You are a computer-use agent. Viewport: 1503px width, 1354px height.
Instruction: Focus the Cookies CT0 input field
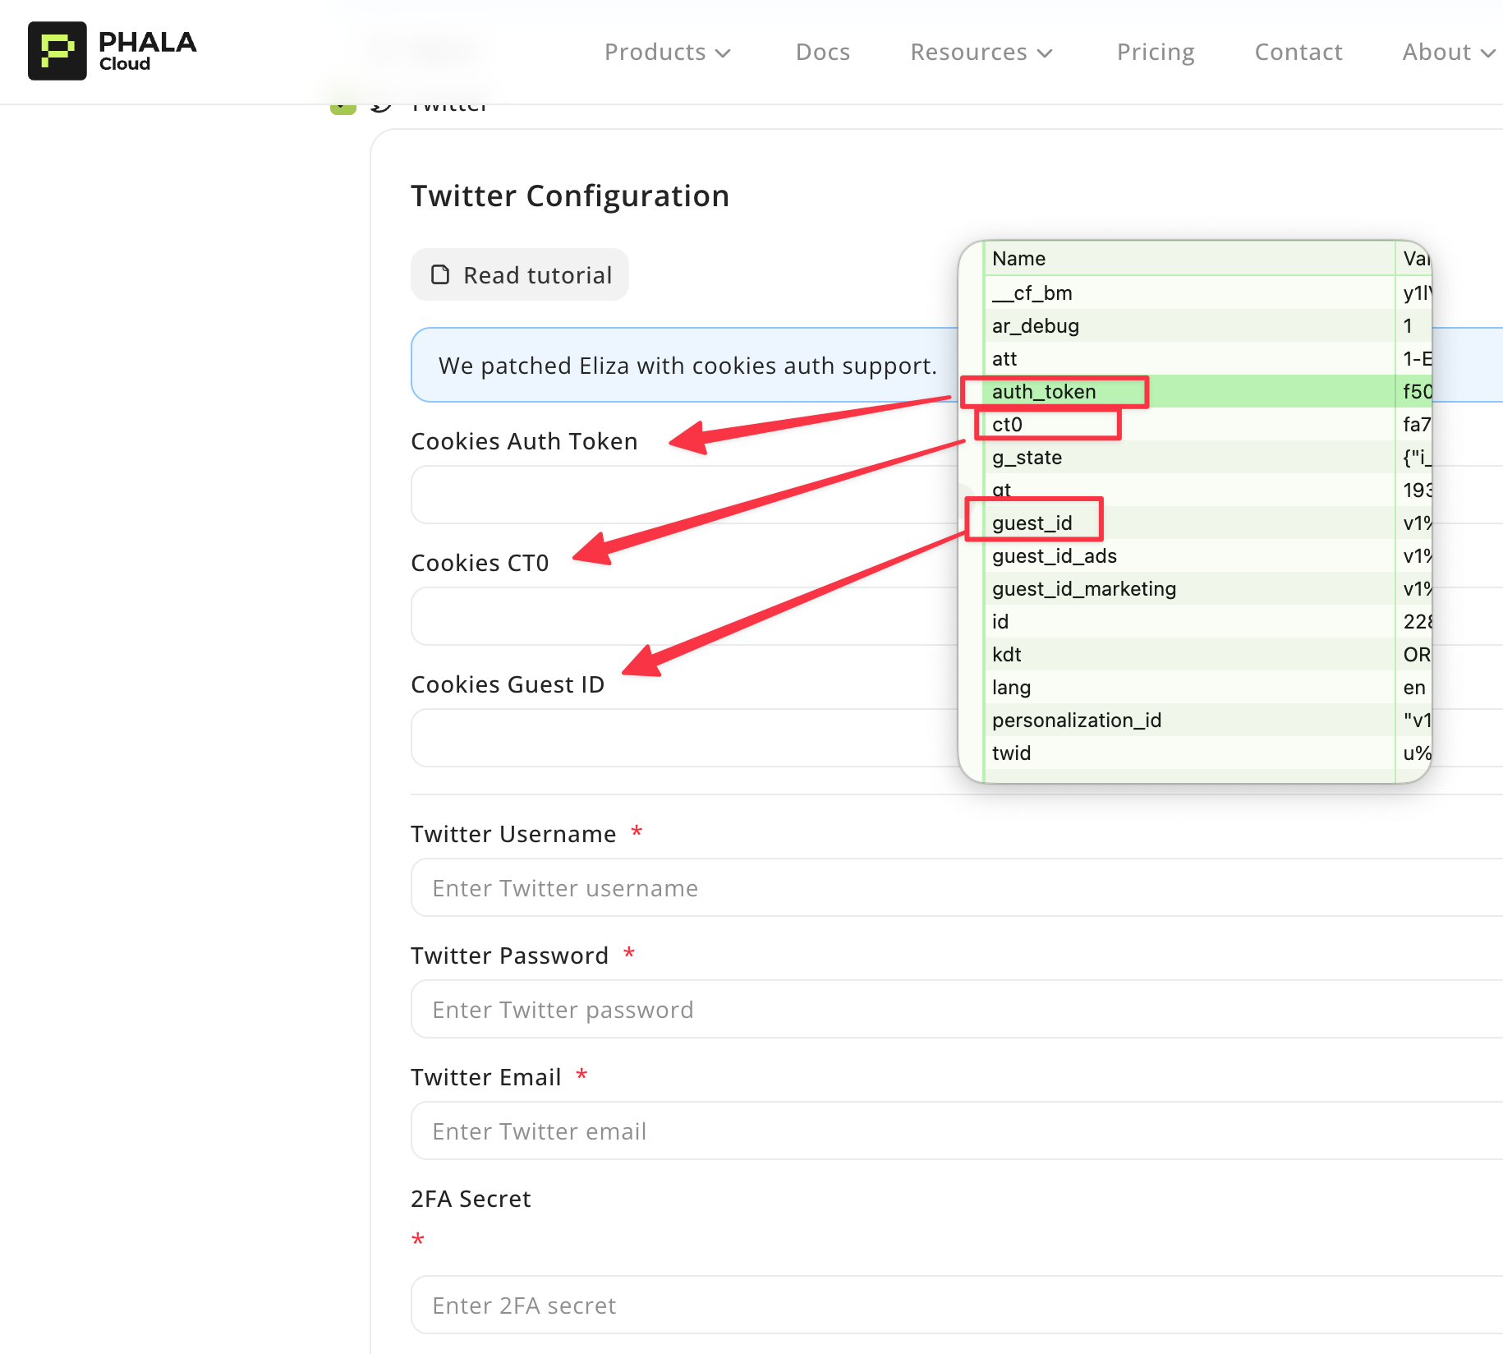pyautogui.click(x=684, y=616)
